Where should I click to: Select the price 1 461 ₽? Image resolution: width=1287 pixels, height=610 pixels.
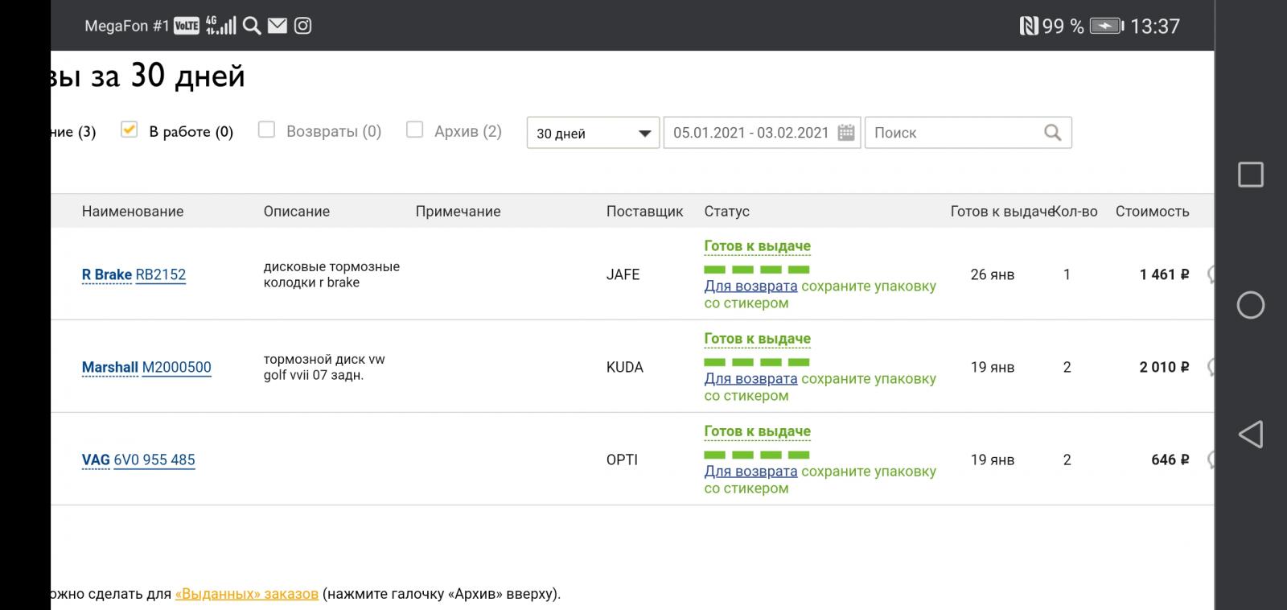(x=1164, y=274)
